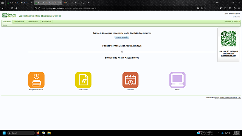Click the Marcar Entrada button

pyautogui.click(x=122, y=37)
